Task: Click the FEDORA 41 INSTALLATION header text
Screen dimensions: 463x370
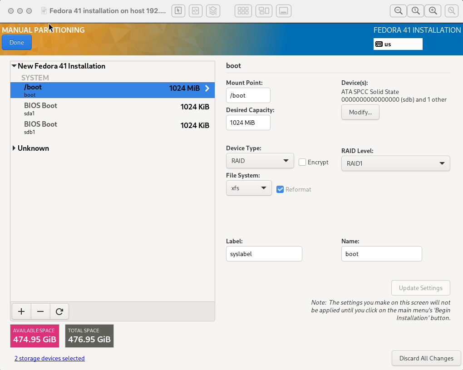Action: tap(417, 30)
